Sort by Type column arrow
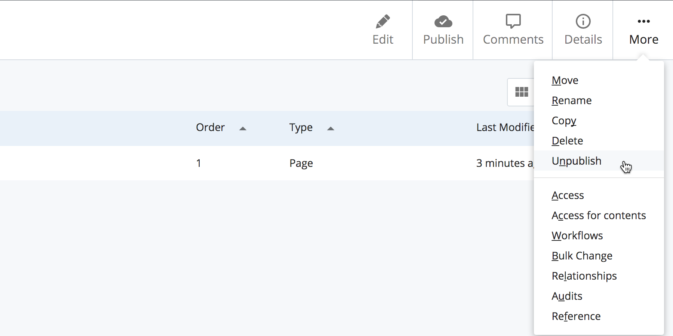 (x=331, y=128)
